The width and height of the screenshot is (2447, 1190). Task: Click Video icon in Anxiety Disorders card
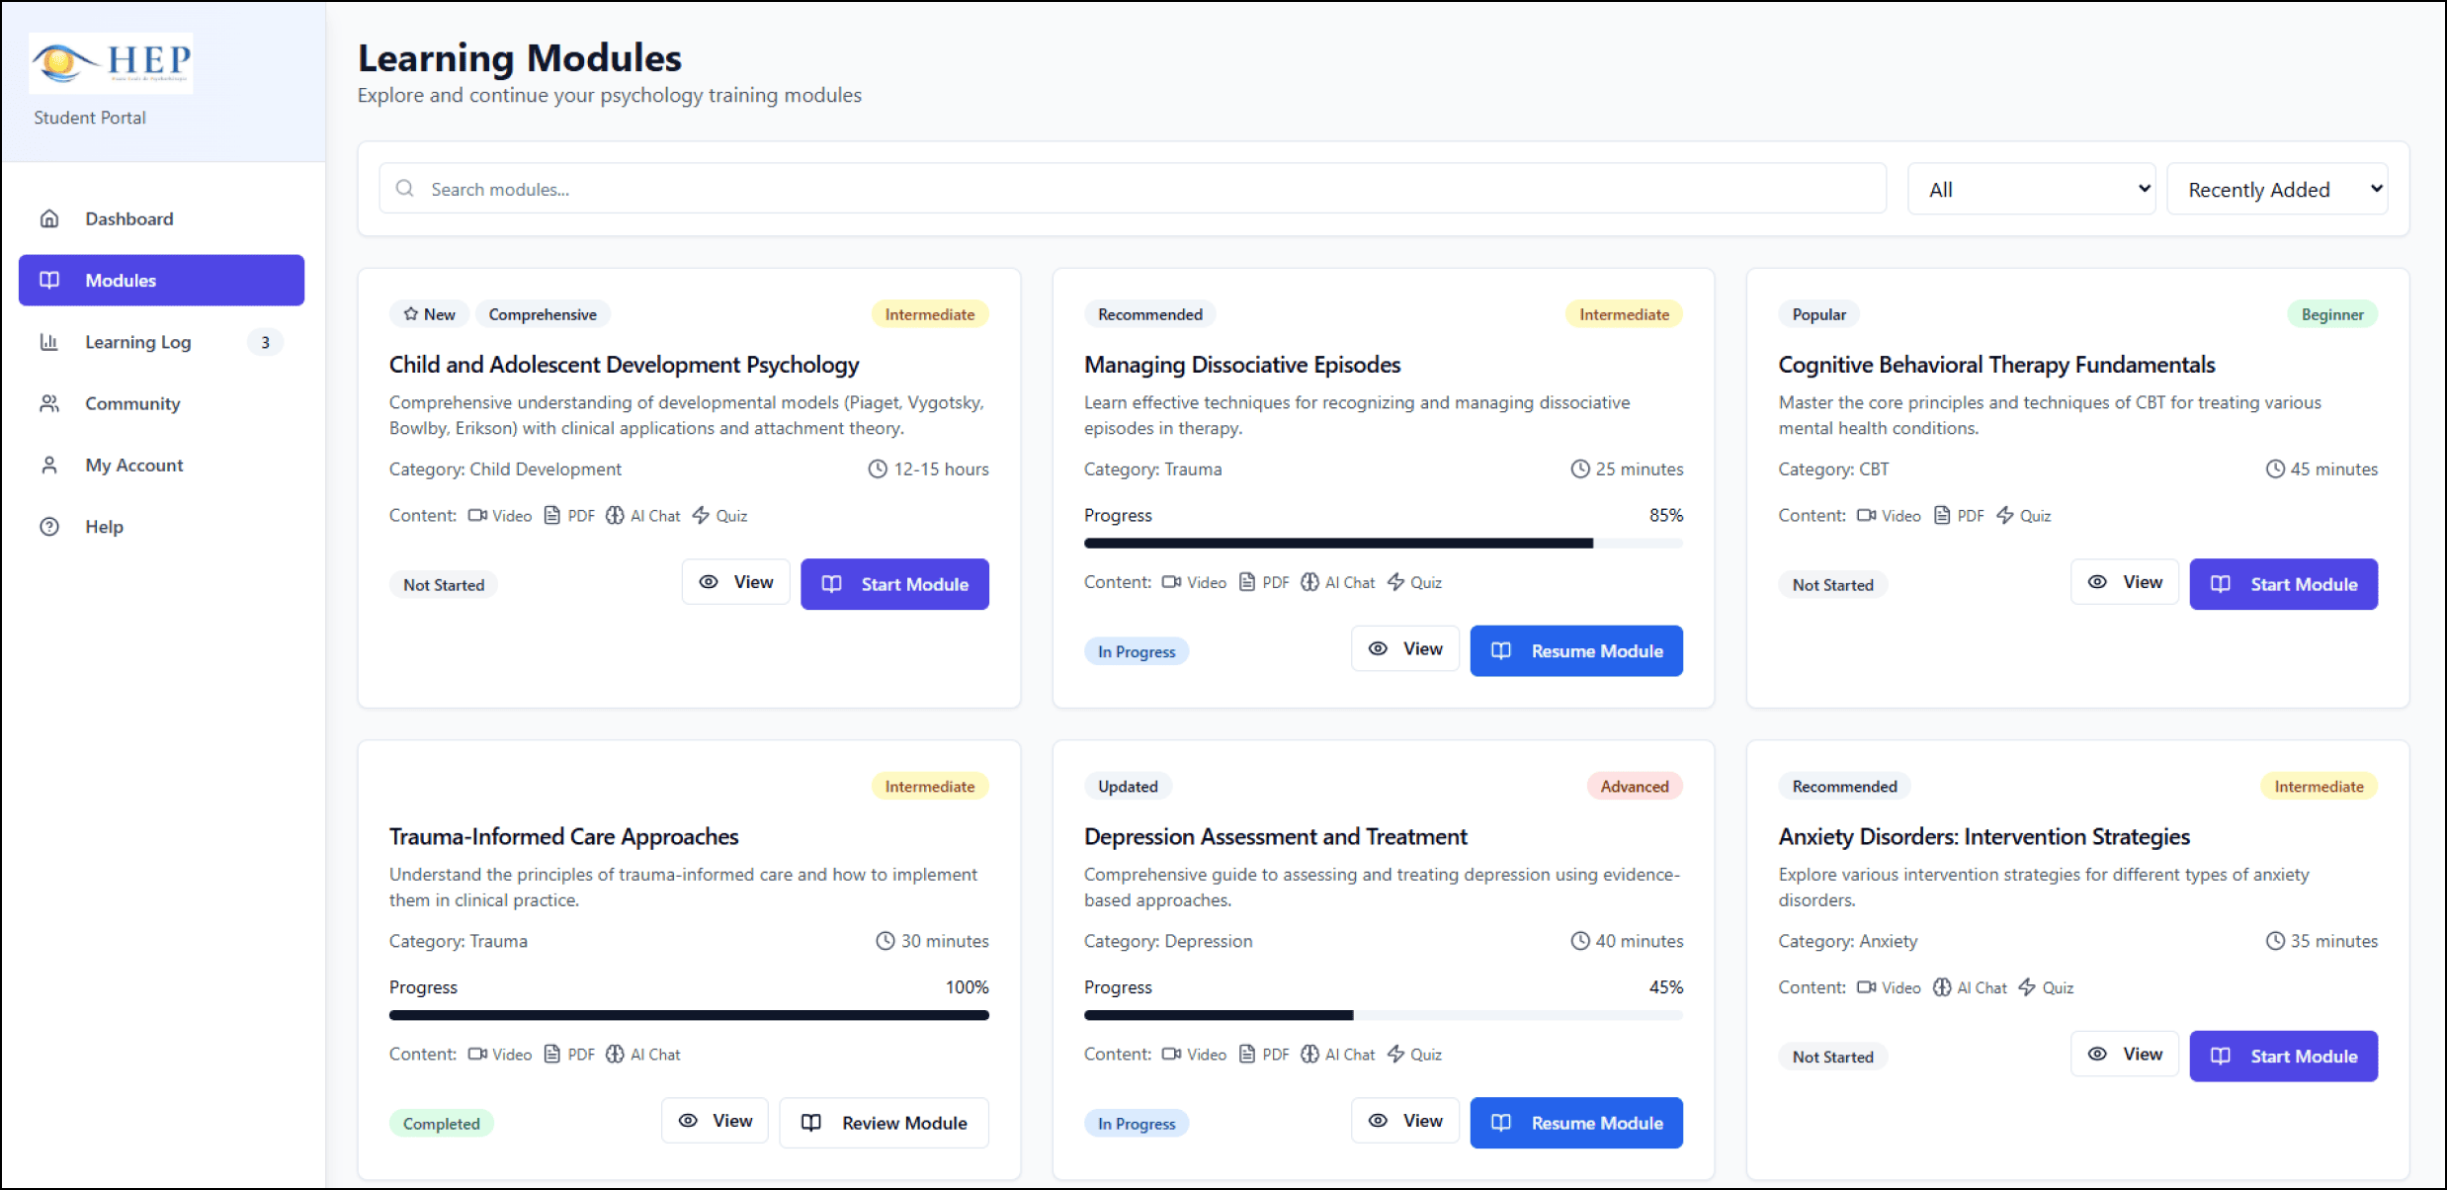coord(1867,987)
